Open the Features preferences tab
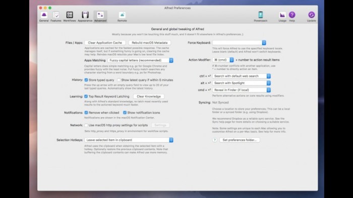 point(56,17)
